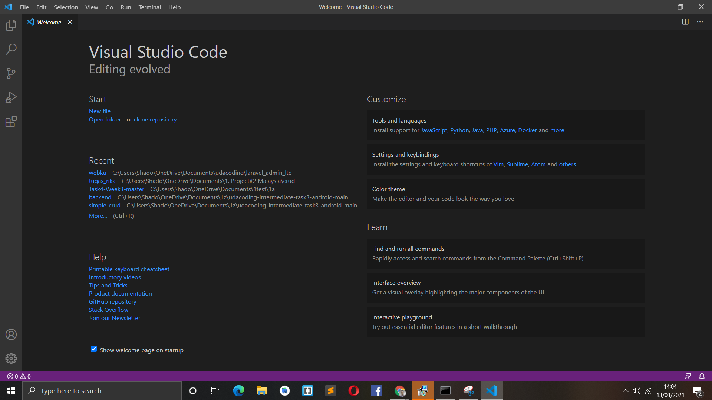The width and height of the screenshot is (712, 400).
Task: Click the Split Editor icon
Action: click(685, 22)
